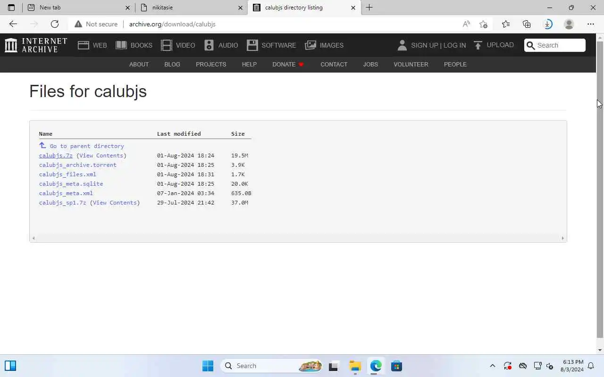Open the AUDIO section
604x377 pixels.
pos(221,45)
